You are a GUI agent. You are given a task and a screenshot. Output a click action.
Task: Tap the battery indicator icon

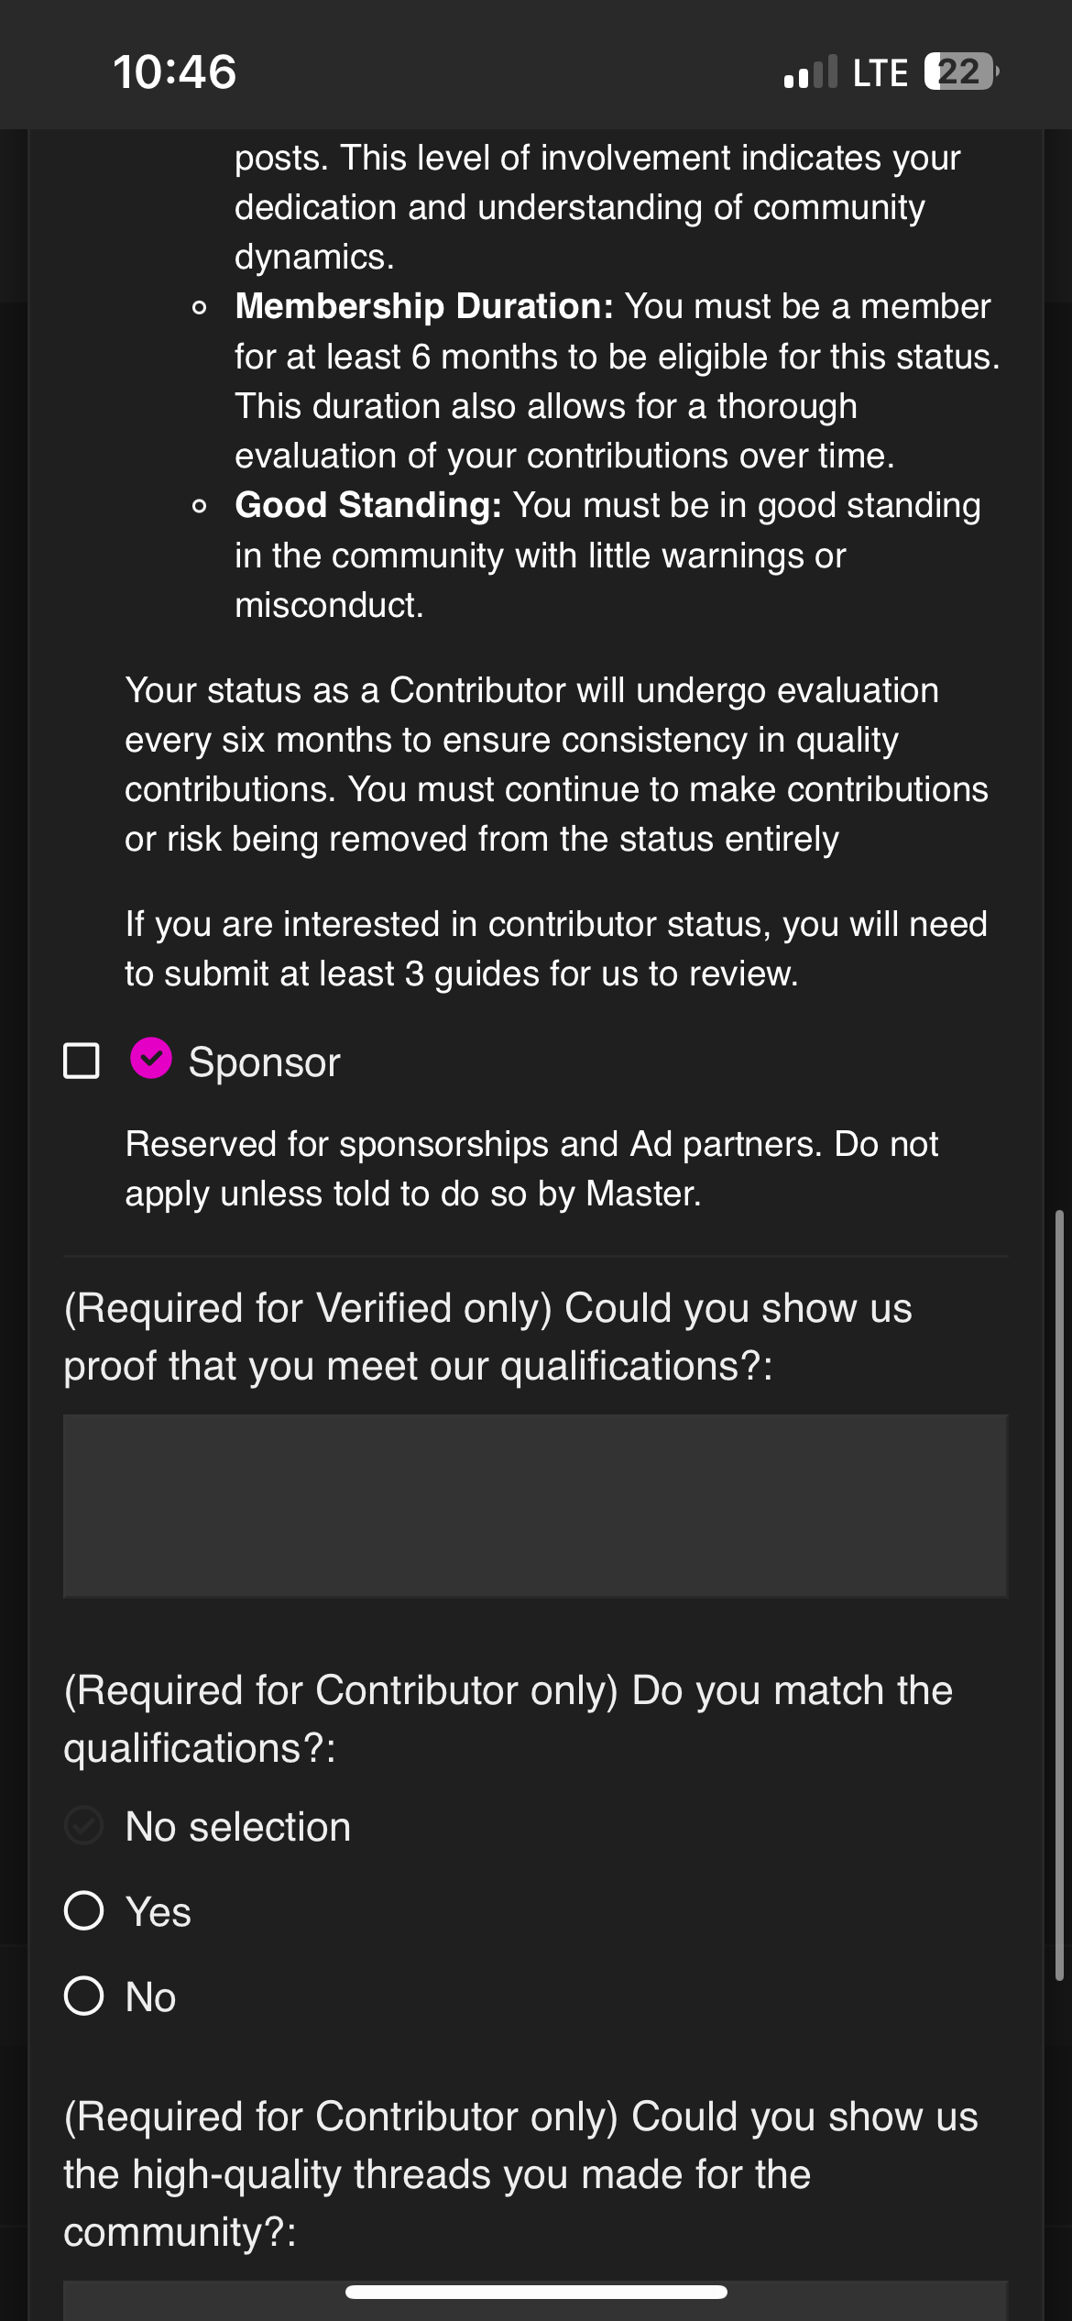pyautogui.click(x=959, y=71)
